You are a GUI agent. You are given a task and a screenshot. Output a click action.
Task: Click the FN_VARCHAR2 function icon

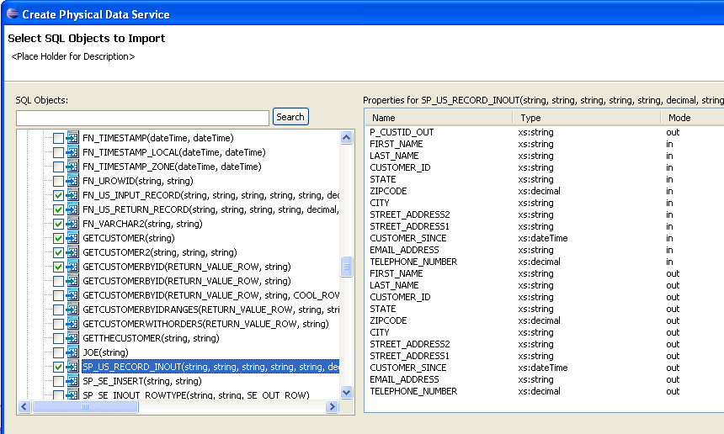(x=72, y=224)
